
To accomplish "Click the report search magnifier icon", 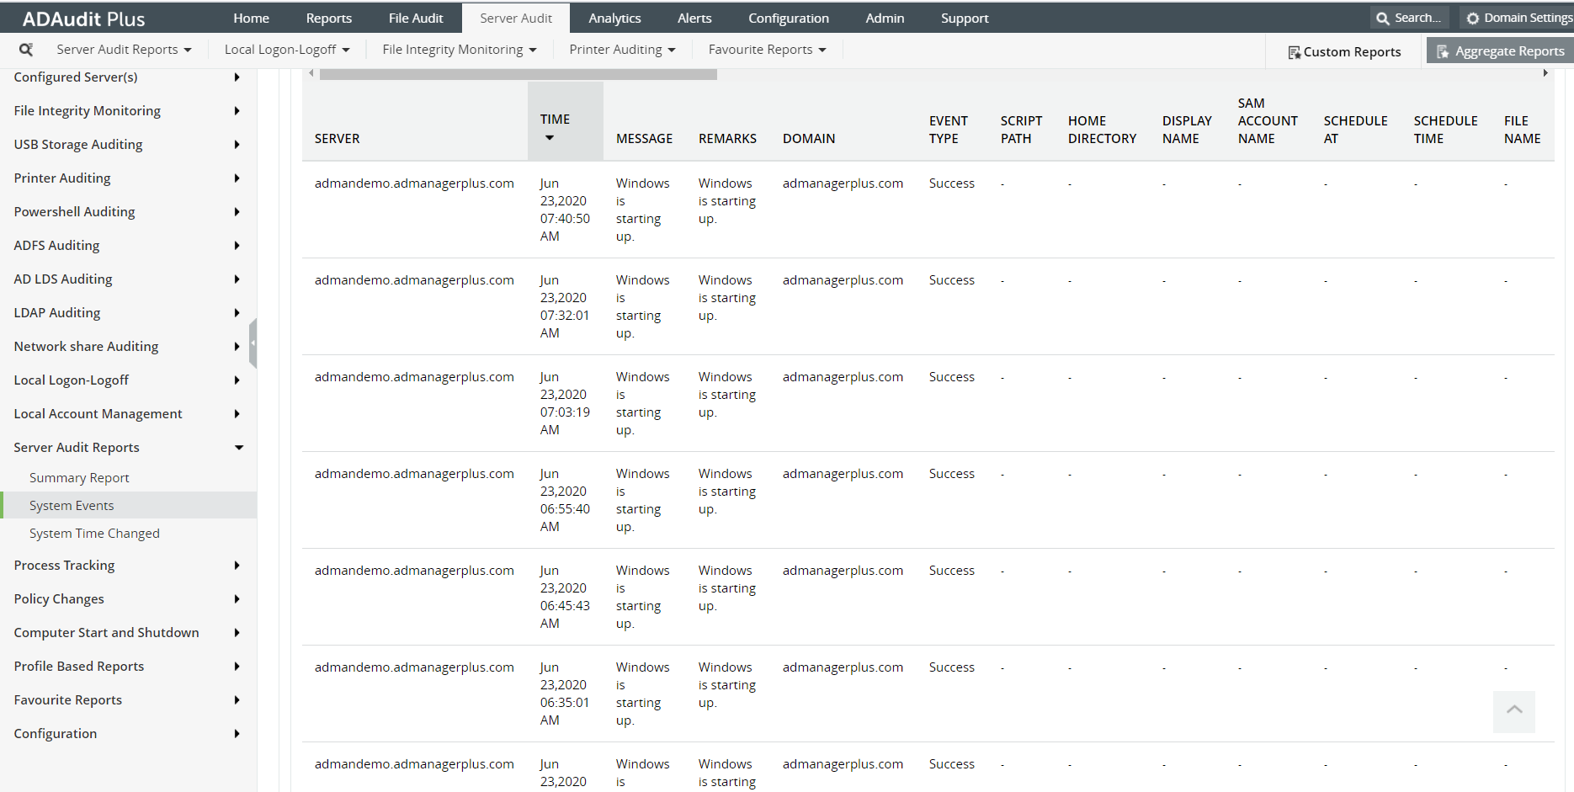I will pyautogui.click(x=26, y=49).
